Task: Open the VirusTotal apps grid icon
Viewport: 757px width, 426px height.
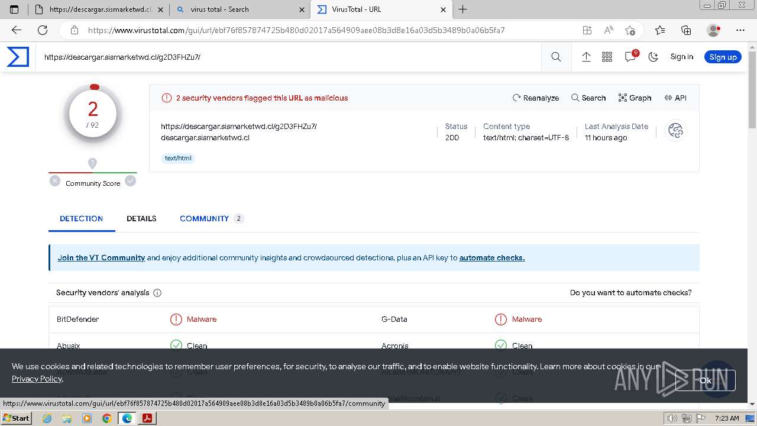Action: (607, 57)
